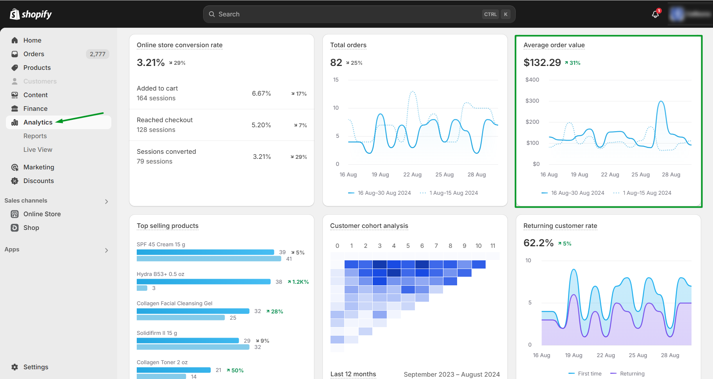Screen dimensions: 713x379
Task: Click the Returning legend entry
Action: 627,374
